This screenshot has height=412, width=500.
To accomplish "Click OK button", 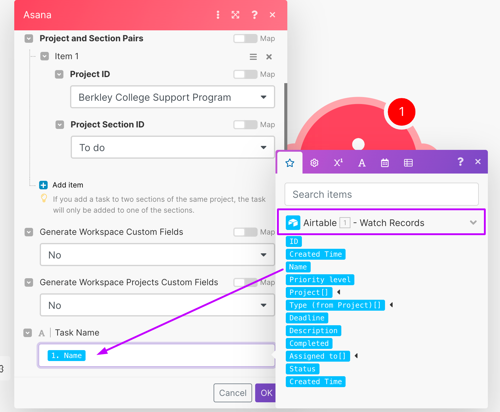I will point(265,393).
